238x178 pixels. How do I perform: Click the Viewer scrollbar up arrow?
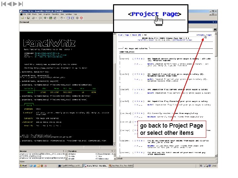pos(216,33)
